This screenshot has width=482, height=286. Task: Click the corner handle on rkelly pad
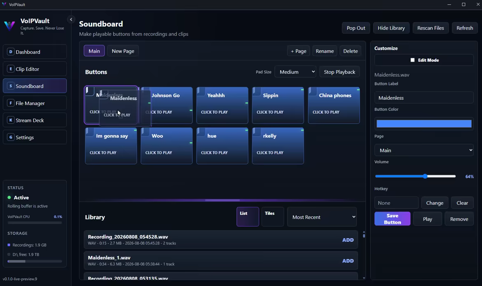(x=257, y=132)
